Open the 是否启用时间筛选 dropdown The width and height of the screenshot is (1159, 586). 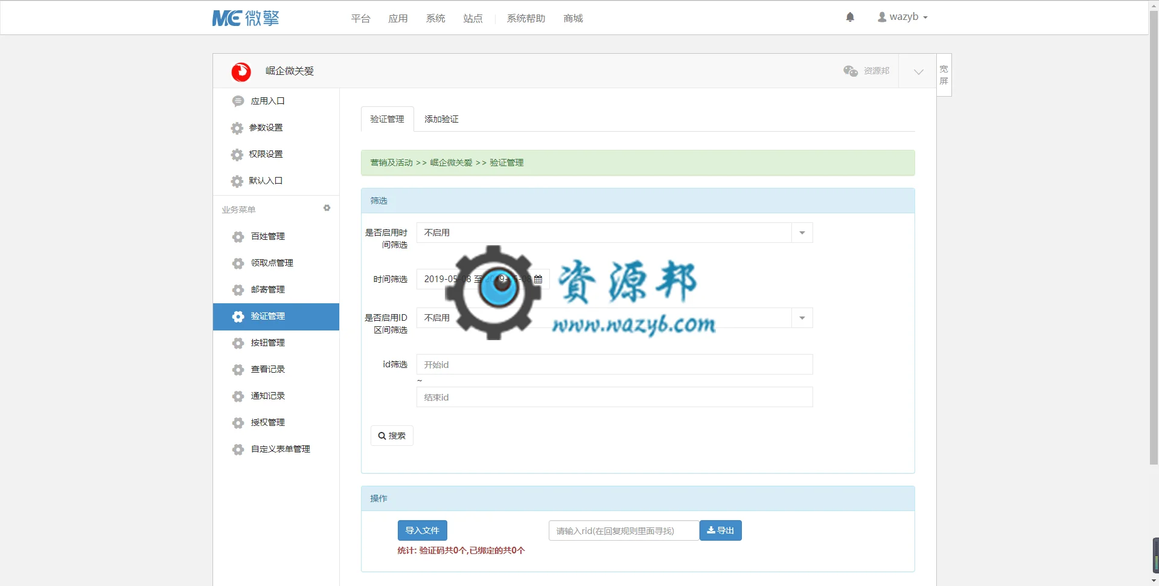[615, 233]
